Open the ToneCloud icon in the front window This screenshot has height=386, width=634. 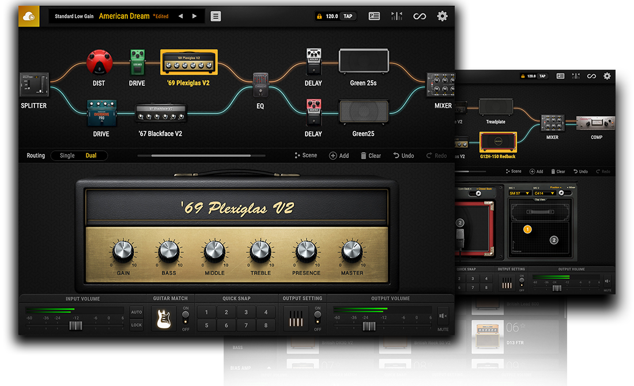(x=29, y=16)
